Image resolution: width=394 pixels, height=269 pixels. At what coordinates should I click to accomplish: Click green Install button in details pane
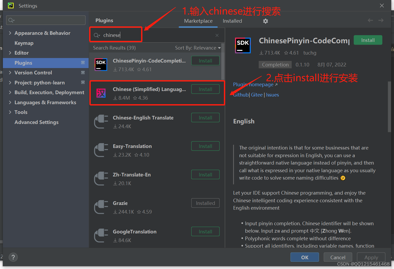click(x=368, y=40)
